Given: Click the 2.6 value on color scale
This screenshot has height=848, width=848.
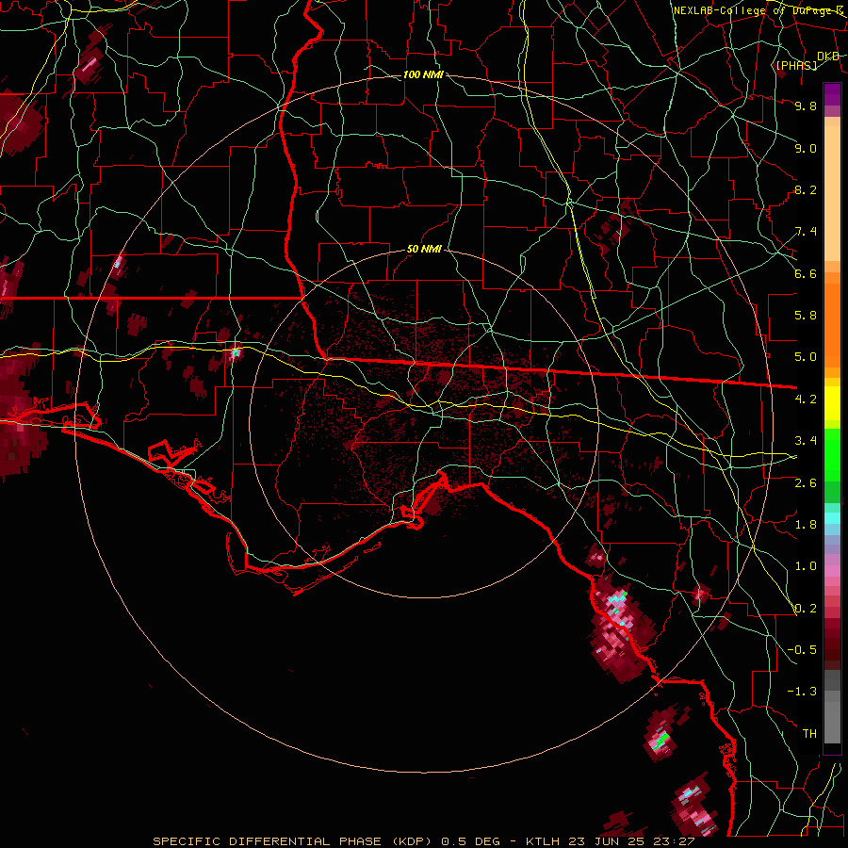Looking at the screenshot, I should coord(806,483).
